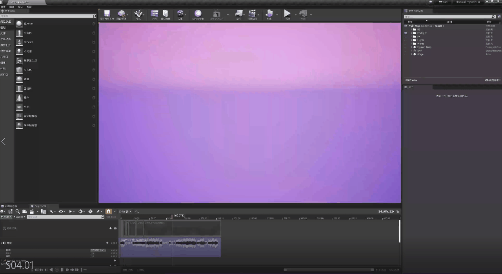Image resolution: width=502 pixels, height=274 pixels.
Task: Open the 窗口 (Window) menu
Action: [x=20, y=7]
